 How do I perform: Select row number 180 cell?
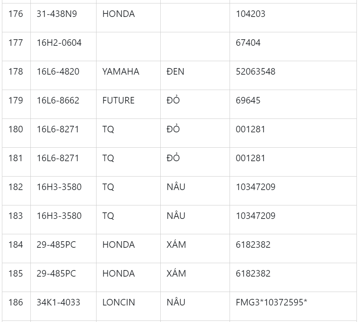(x=16, y=130)
